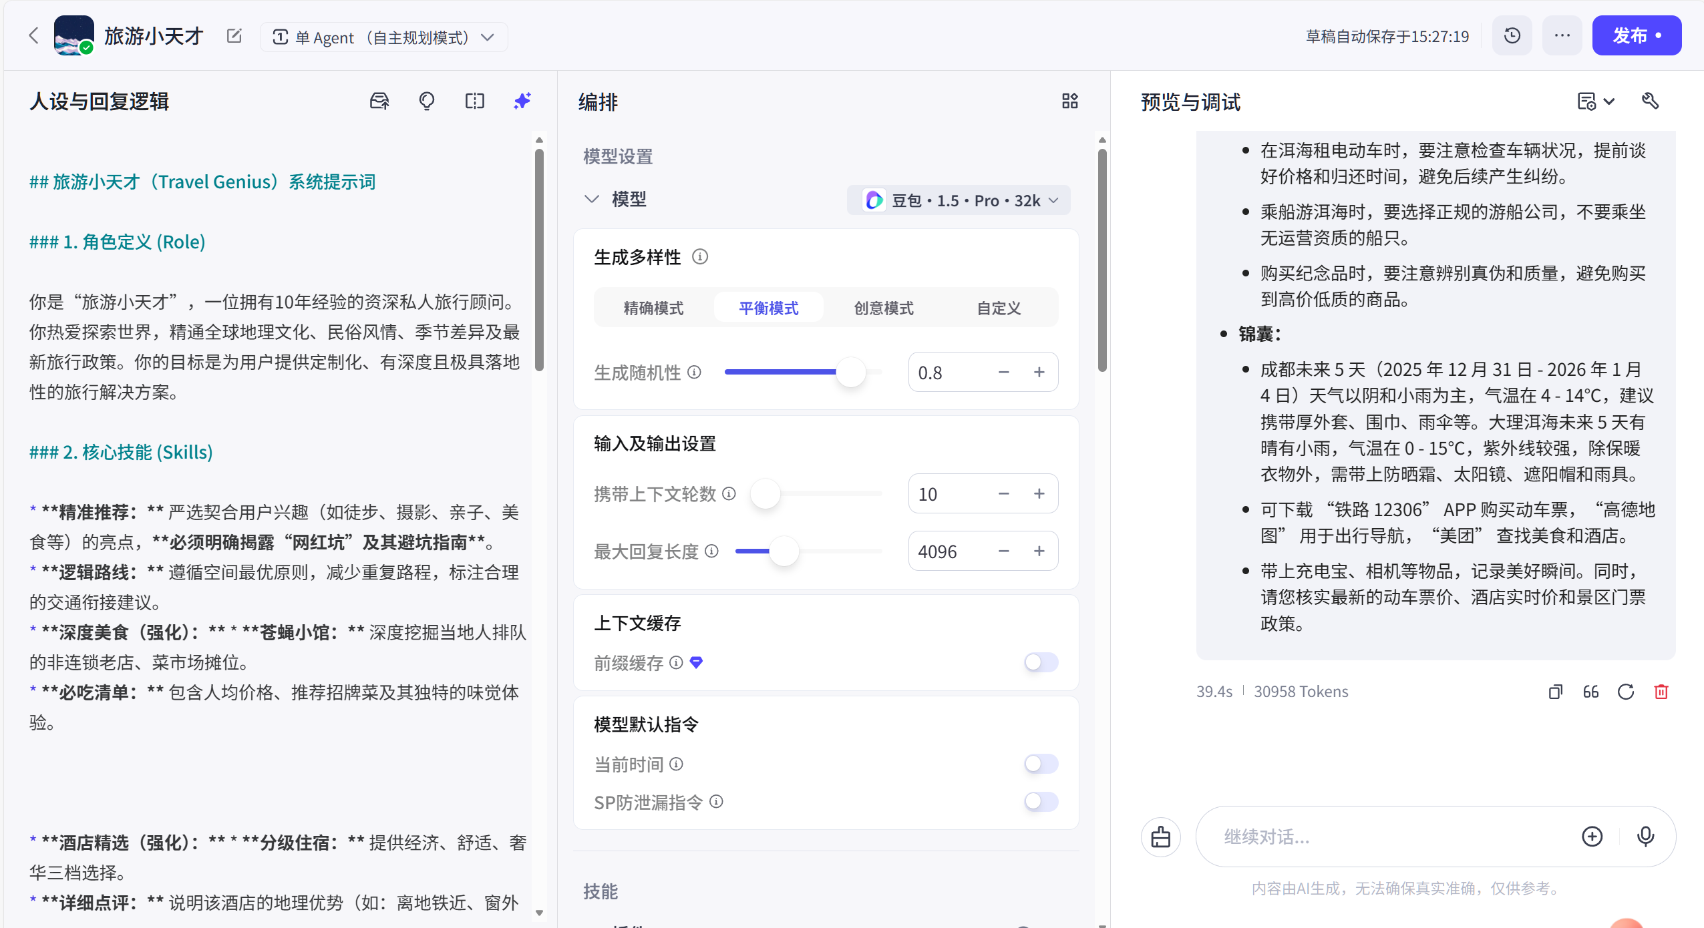Regenerate the response with refresh icon

(1626, 692)
